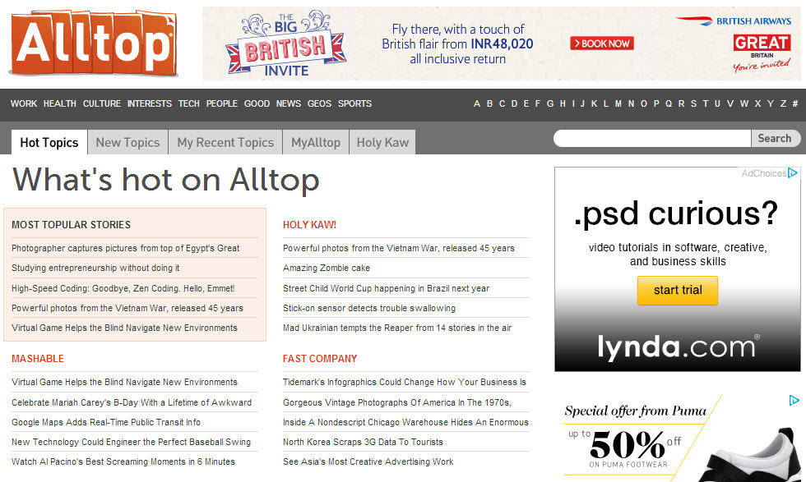
Task: Open the HOLY KAW! section heading
Action: pyautogui.click(x=309, y=225)
